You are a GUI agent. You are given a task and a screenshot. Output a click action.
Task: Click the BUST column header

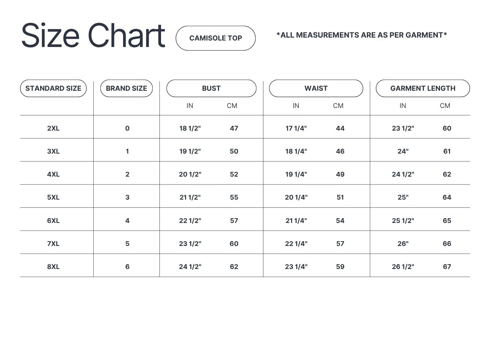211,88
